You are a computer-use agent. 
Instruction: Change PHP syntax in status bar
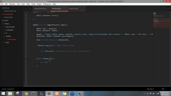[163, 89]
